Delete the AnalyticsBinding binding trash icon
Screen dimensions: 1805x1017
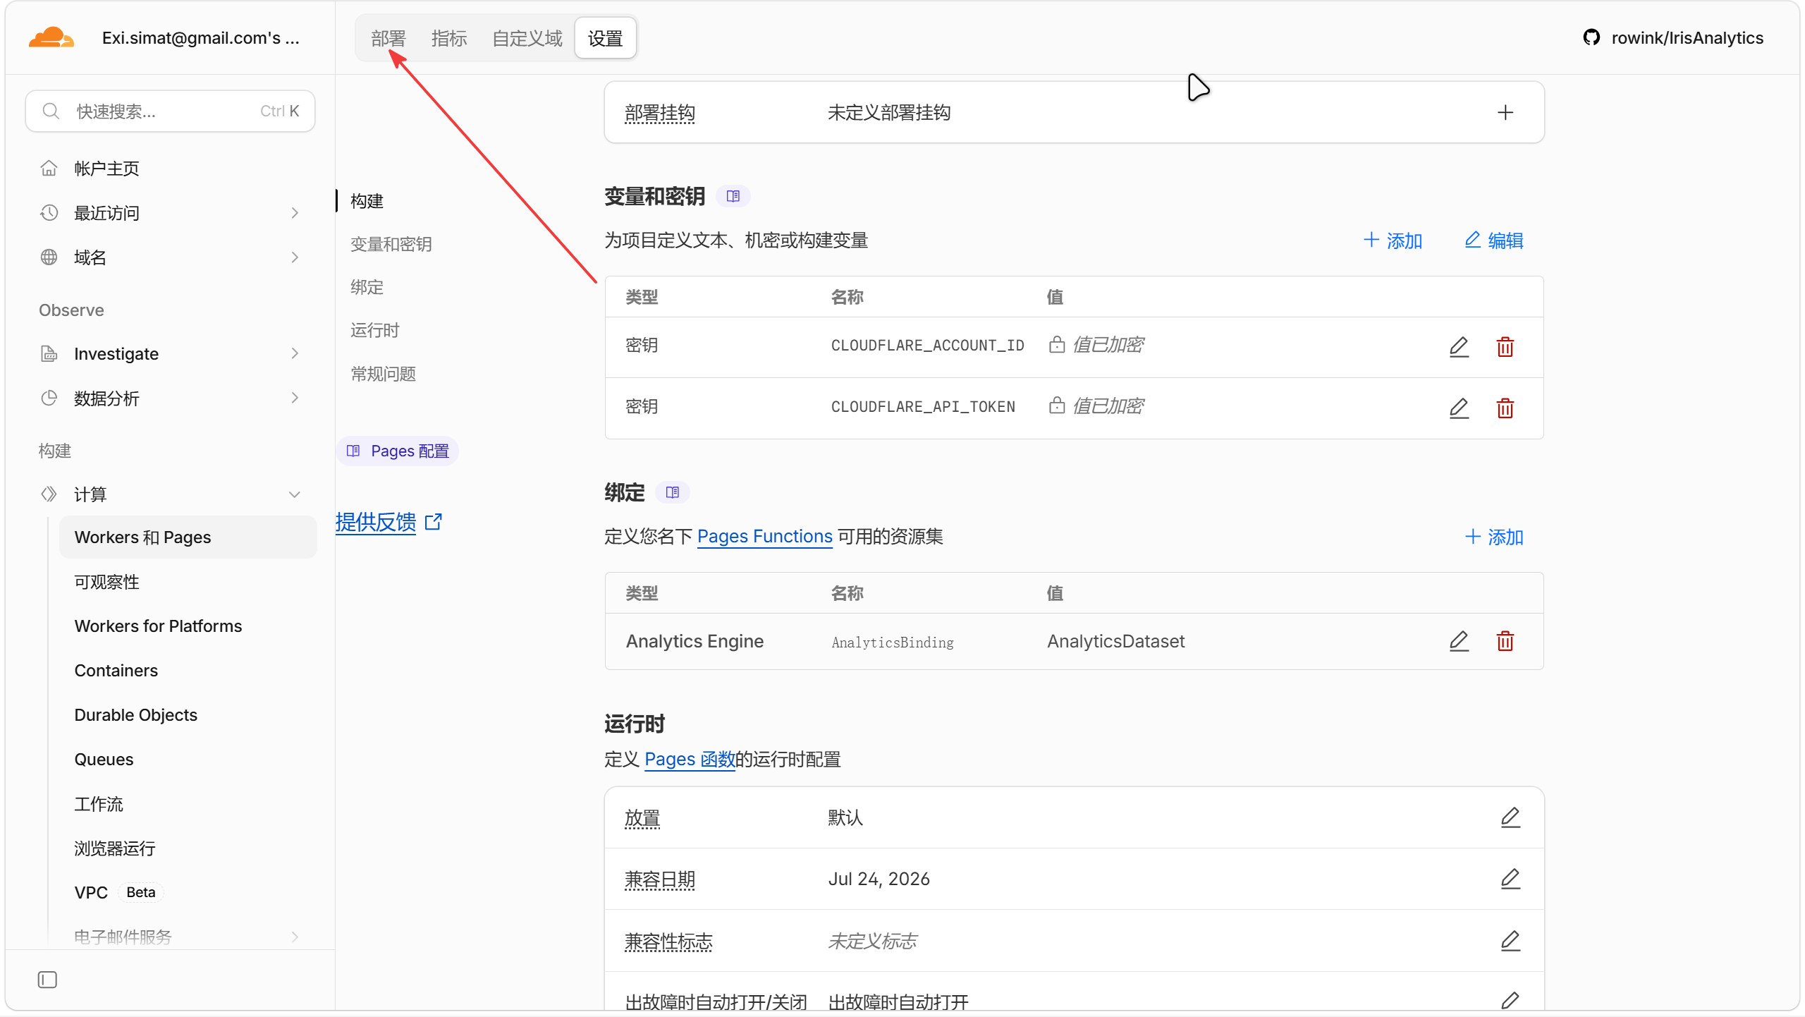[x=1505, y=640]
